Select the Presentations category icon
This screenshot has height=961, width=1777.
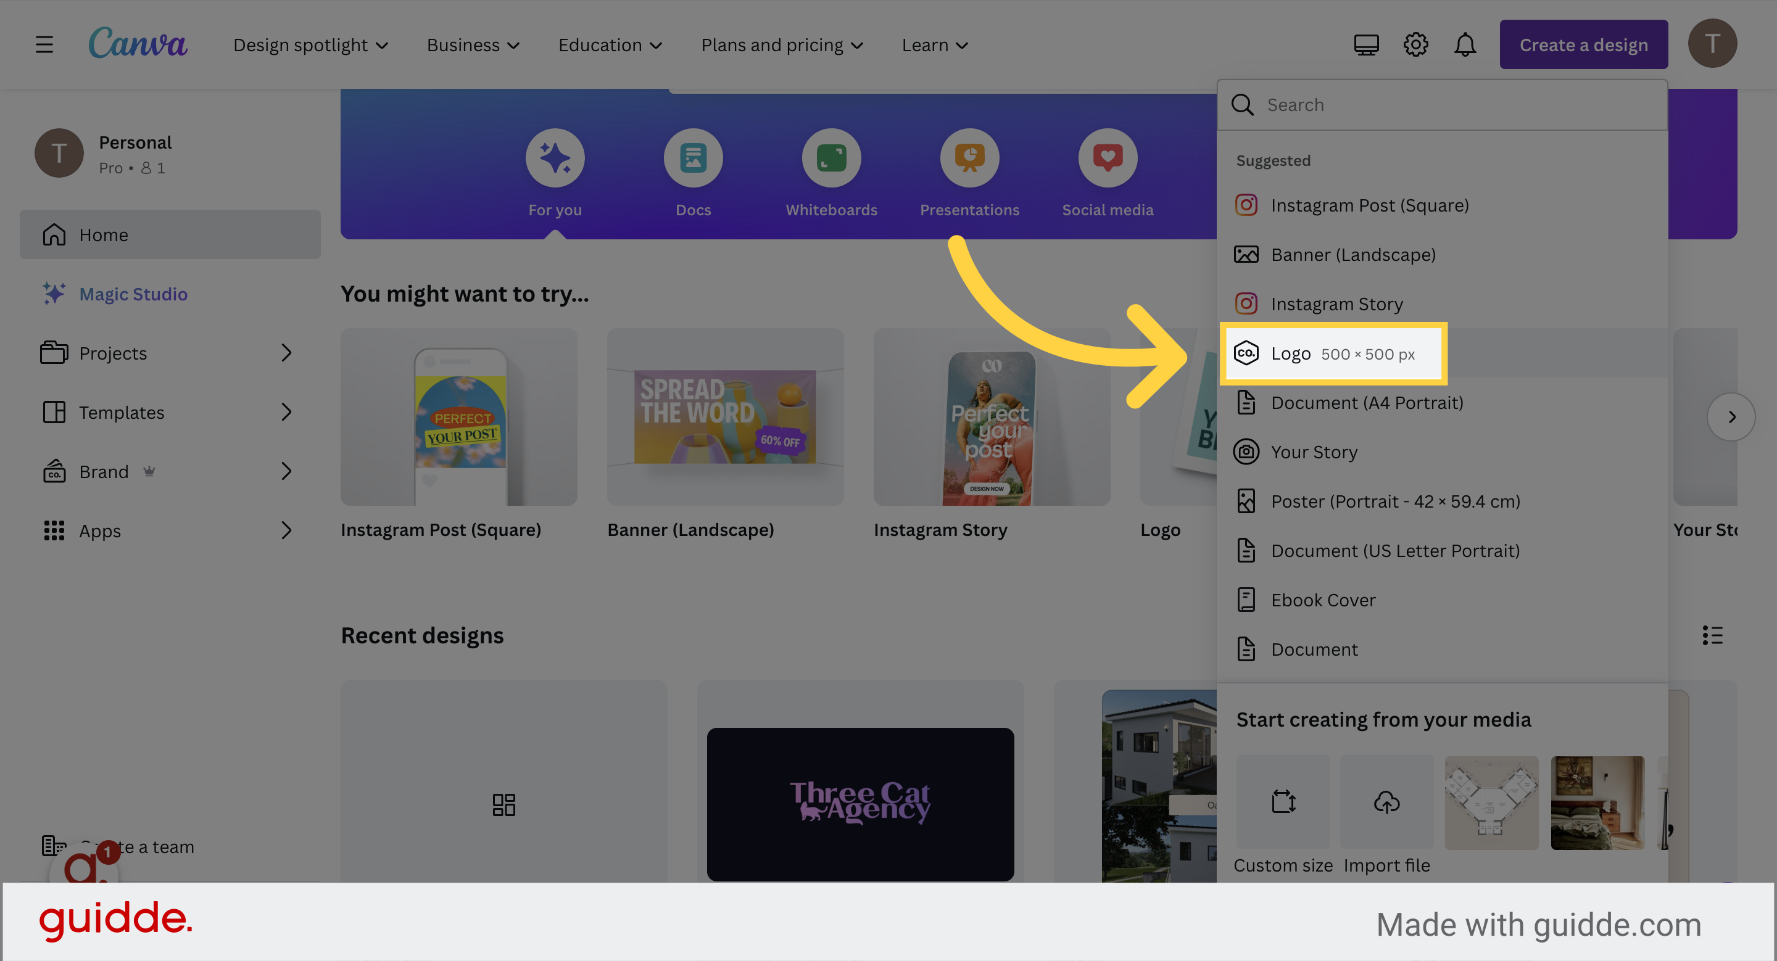coord(969,157)
